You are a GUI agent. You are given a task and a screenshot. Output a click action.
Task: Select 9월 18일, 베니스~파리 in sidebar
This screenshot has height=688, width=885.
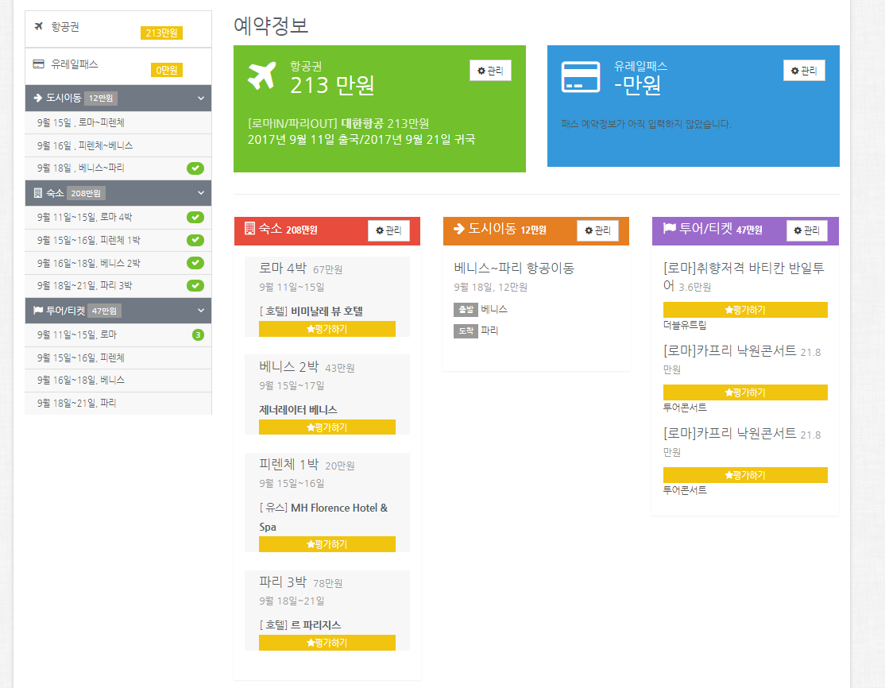click(x=118, y=168)
